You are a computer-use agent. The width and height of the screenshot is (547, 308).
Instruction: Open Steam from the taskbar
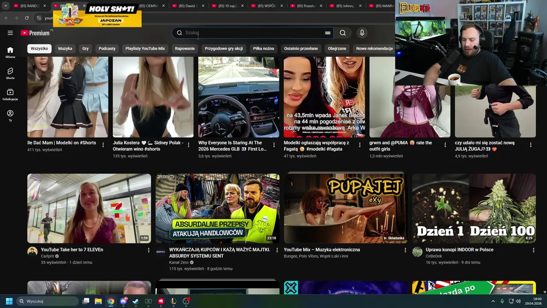(135, 301)
